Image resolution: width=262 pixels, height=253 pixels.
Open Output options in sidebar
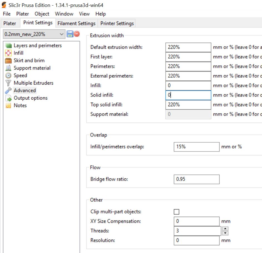pyautogui.click(x=30, y=98)
